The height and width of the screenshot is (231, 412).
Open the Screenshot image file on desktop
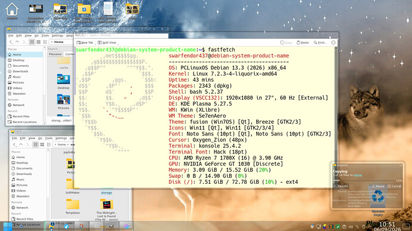coord(36,12)
